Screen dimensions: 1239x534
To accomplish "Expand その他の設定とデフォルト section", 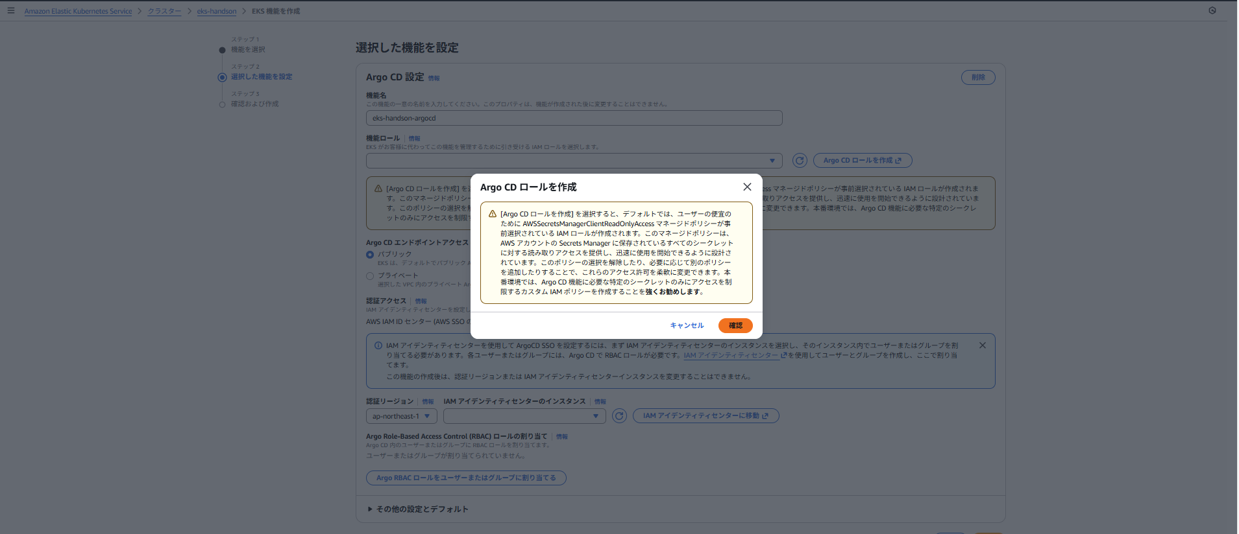I will (418, 509).
